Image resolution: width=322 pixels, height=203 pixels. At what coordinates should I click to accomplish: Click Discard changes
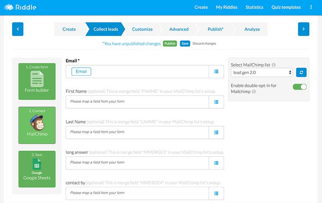point(204,43)
